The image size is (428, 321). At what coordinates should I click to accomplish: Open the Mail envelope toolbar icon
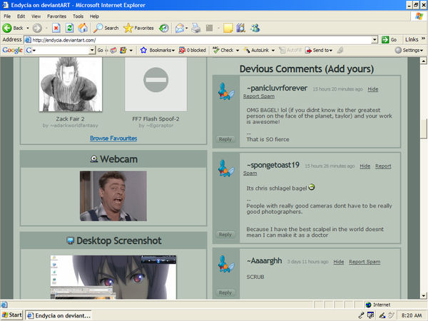tap(180, 28)
